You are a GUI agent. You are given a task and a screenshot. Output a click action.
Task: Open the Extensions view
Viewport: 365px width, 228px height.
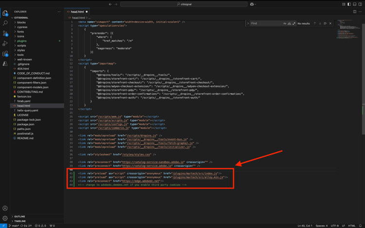[5, 54]
